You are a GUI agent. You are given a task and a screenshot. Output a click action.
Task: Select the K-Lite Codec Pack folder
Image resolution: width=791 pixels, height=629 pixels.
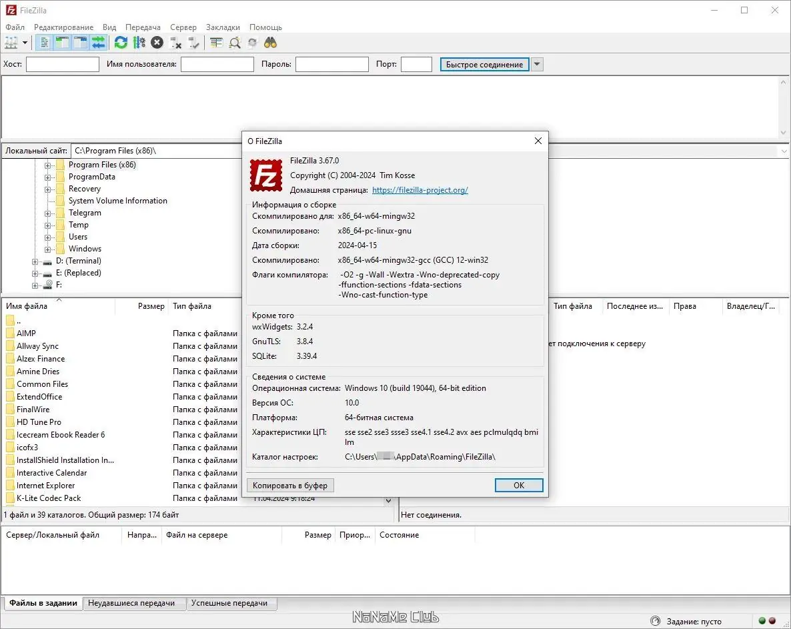(49, 498)
